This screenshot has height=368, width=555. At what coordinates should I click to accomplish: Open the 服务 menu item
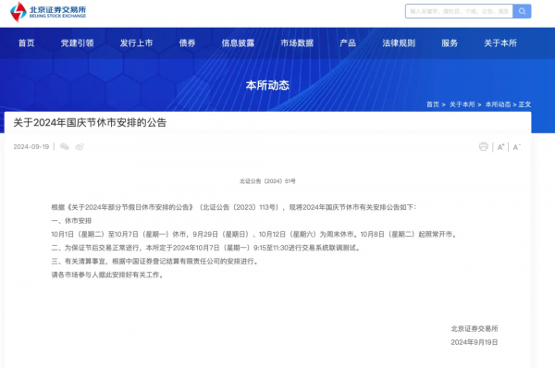[x=450, y=43]
